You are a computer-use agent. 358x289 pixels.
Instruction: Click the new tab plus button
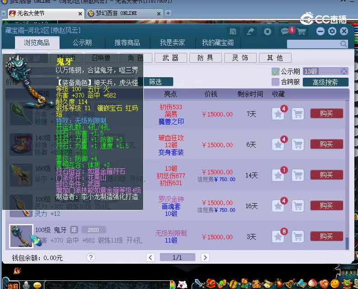(168, 13)
